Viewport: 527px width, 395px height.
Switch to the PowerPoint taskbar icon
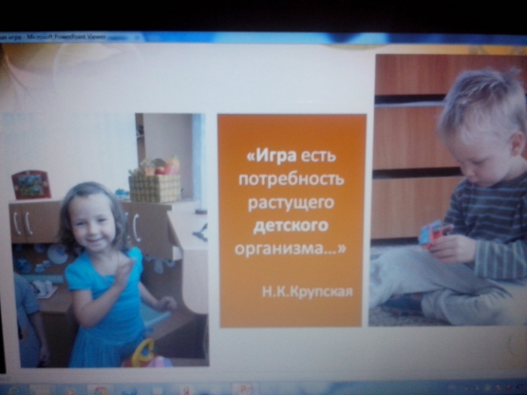(x=243, y=388)
